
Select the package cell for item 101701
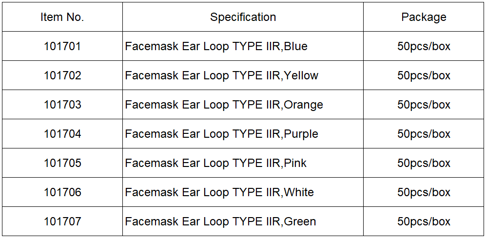click(424, 46)
